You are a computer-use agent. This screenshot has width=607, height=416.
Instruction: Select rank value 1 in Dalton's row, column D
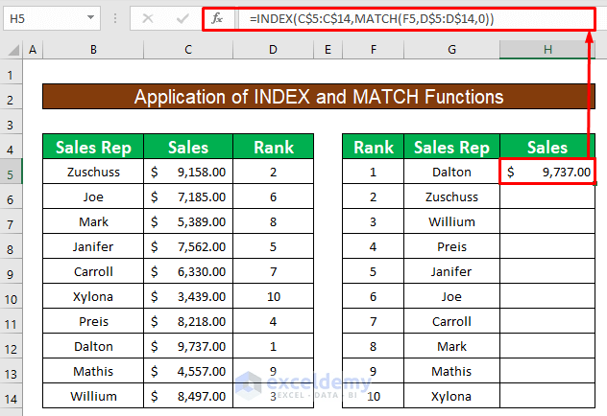pyautogui.click(x=274, y=346)
